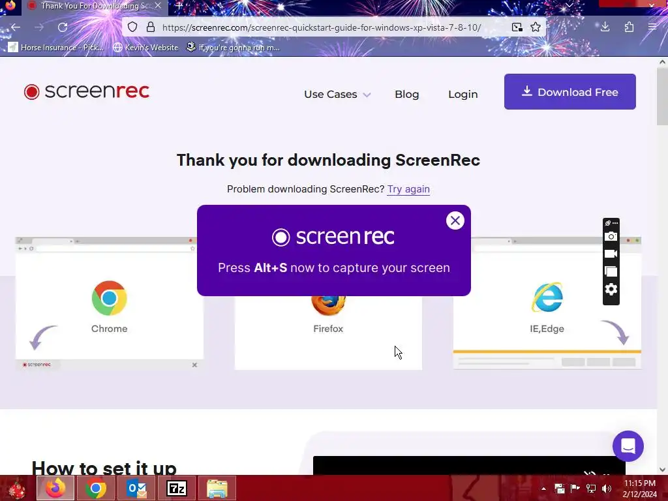
Task: Click the ScreenRec screenshot camera icon
Action: 611,236
